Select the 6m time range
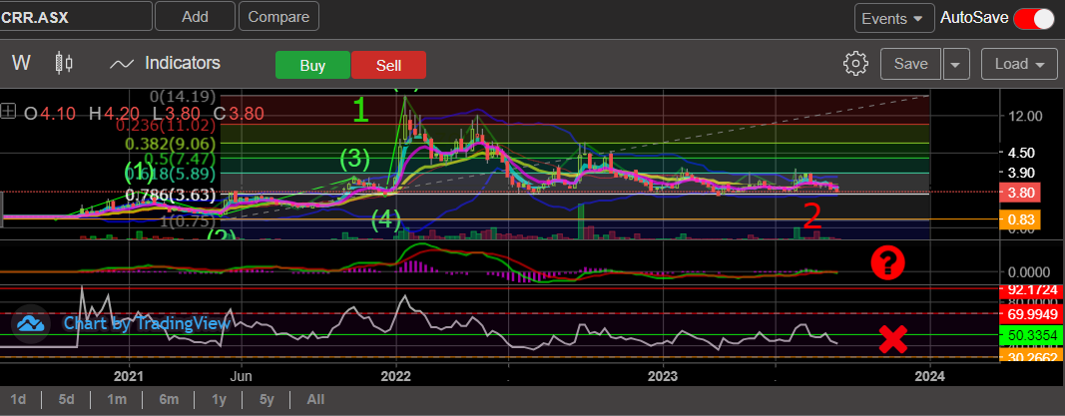The width and height of the screenshot is (1065, 416). [x=169, y=399]
